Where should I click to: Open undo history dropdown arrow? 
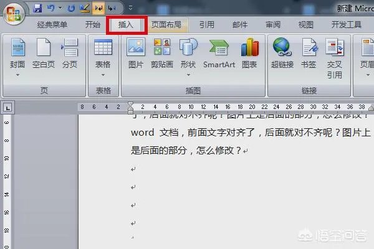tap(60, 8)
